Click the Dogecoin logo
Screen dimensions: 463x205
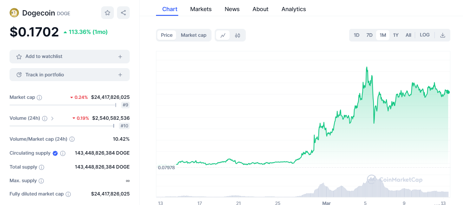click(14, 13)
